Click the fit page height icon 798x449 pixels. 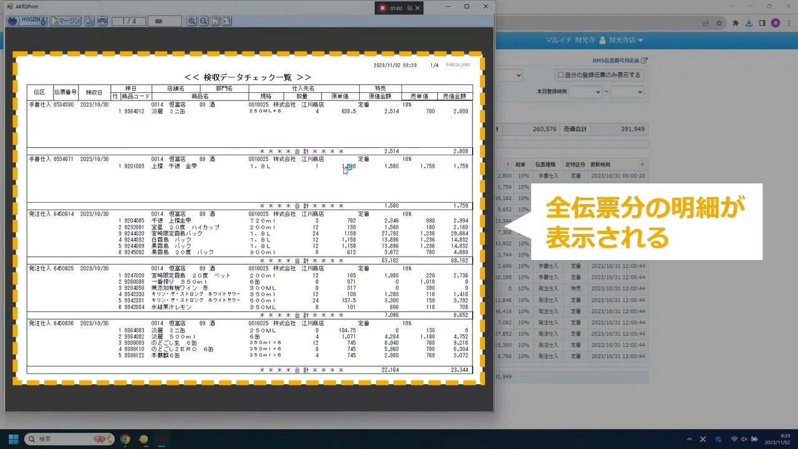[x=215, y=21]
